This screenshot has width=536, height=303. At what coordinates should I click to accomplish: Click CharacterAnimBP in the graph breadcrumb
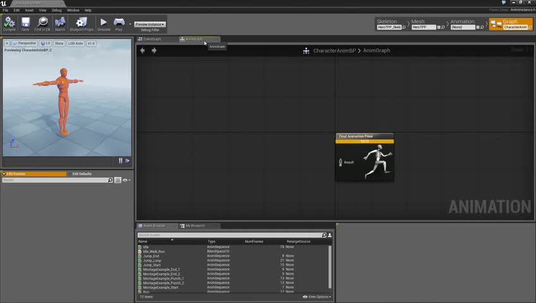pyautogui.click(x=334, y=50)
